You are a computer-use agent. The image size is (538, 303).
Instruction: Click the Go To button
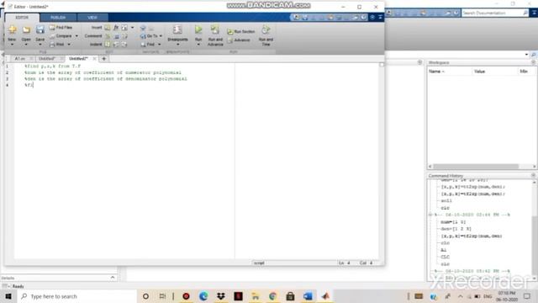coord(150,35)
